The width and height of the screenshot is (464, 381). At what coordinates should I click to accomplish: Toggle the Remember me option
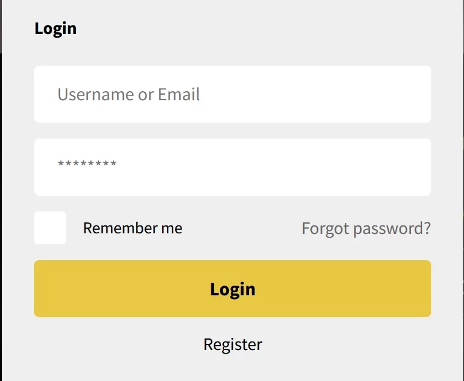pyautogui.click(x=50, y=228)
